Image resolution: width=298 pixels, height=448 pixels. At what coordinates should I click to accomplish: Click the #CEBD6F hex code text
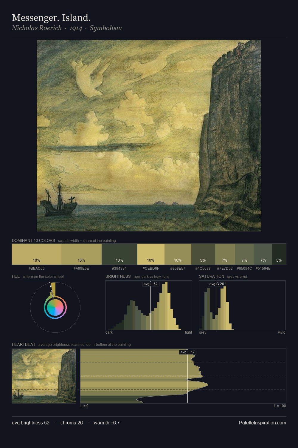click(151, 269)
